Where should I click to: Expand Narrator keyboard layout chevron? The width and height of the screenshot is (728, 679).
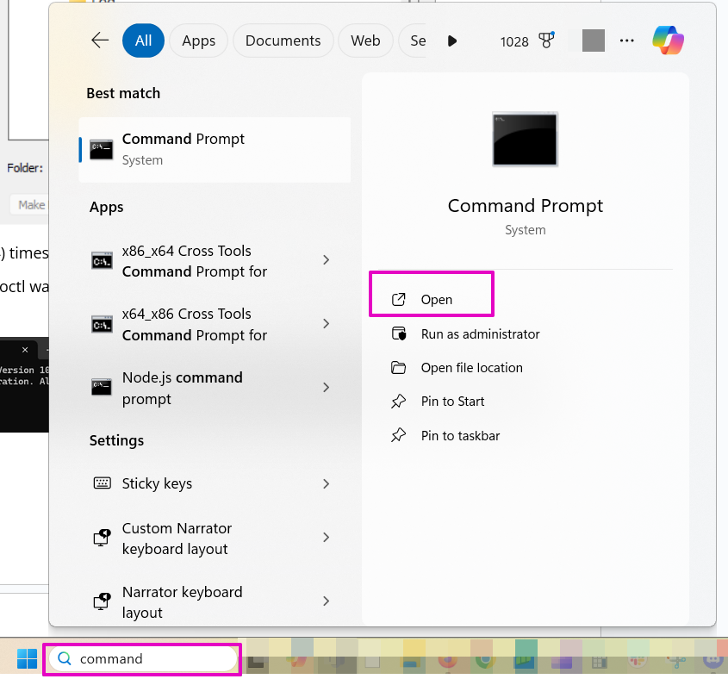(327, 601)
